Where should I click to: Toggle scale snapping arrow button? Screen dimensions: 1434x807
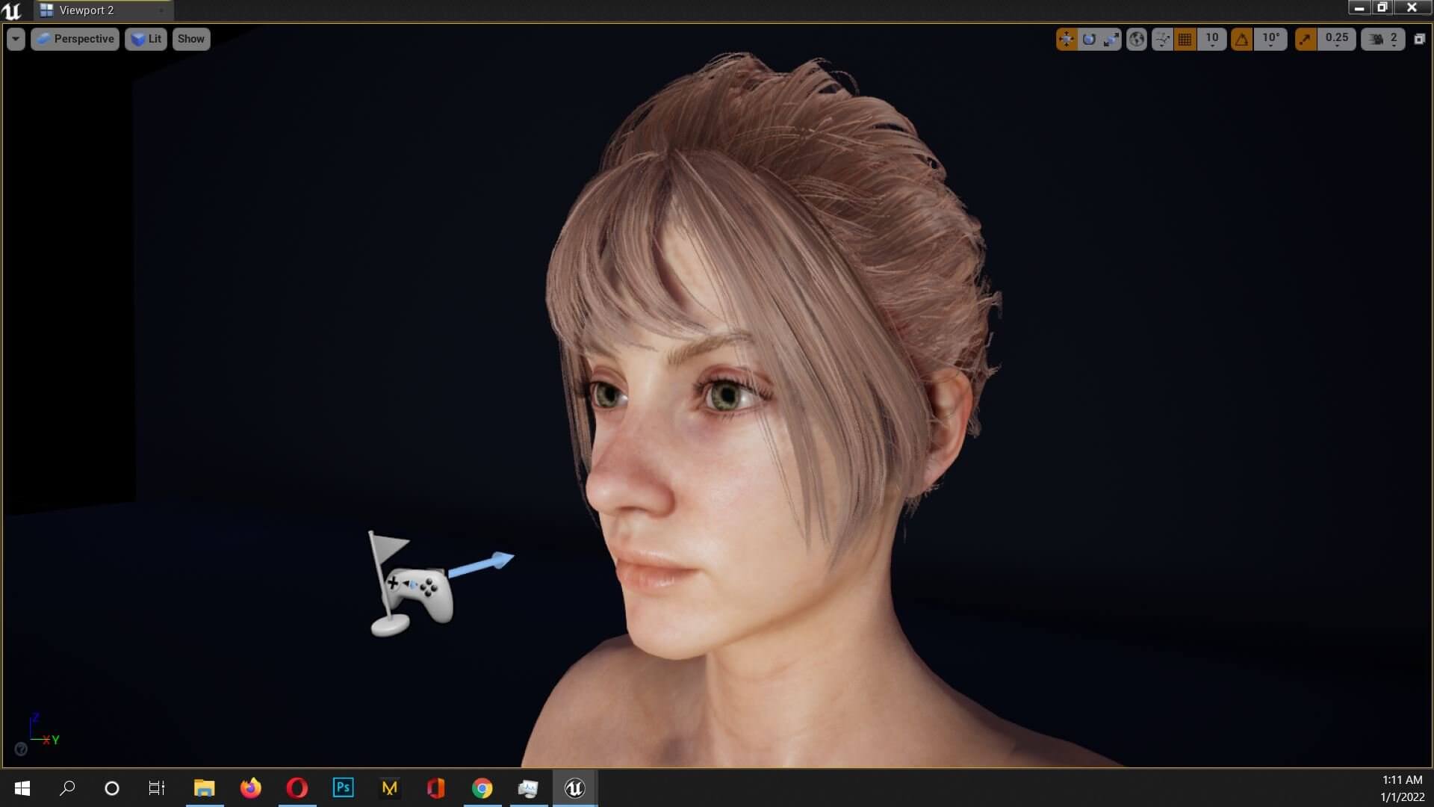(1306, 39)
